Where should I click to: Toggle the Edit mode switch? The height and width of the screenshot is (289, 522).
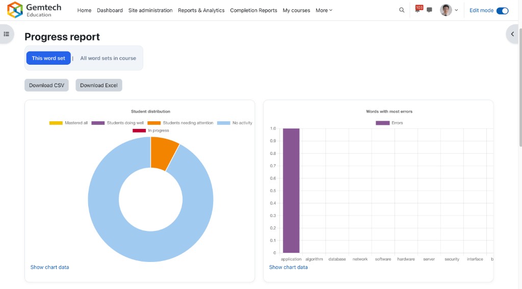[x=502, y=10]
